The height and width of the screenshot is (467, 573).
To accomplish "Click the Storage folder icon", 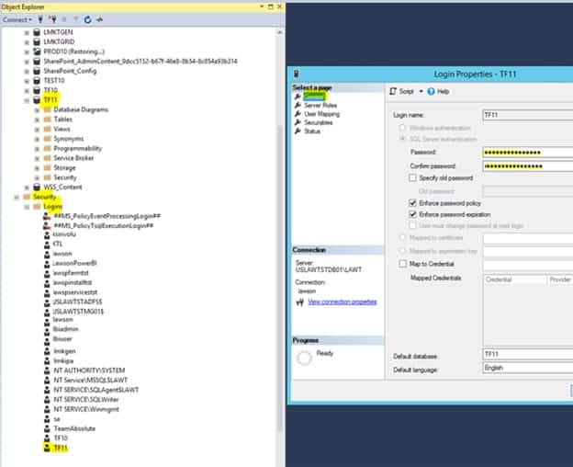I will [x=47, y=168].
